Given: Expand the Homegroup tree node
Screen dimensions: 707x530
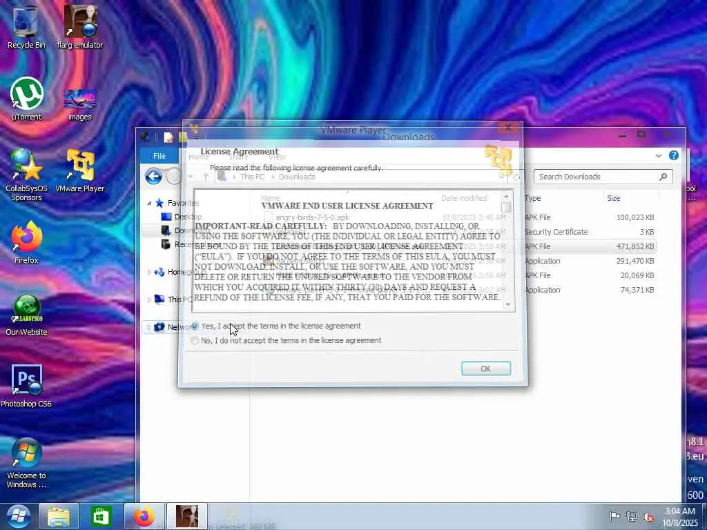Looking at the screenshot, I should [x=149, y=272].
